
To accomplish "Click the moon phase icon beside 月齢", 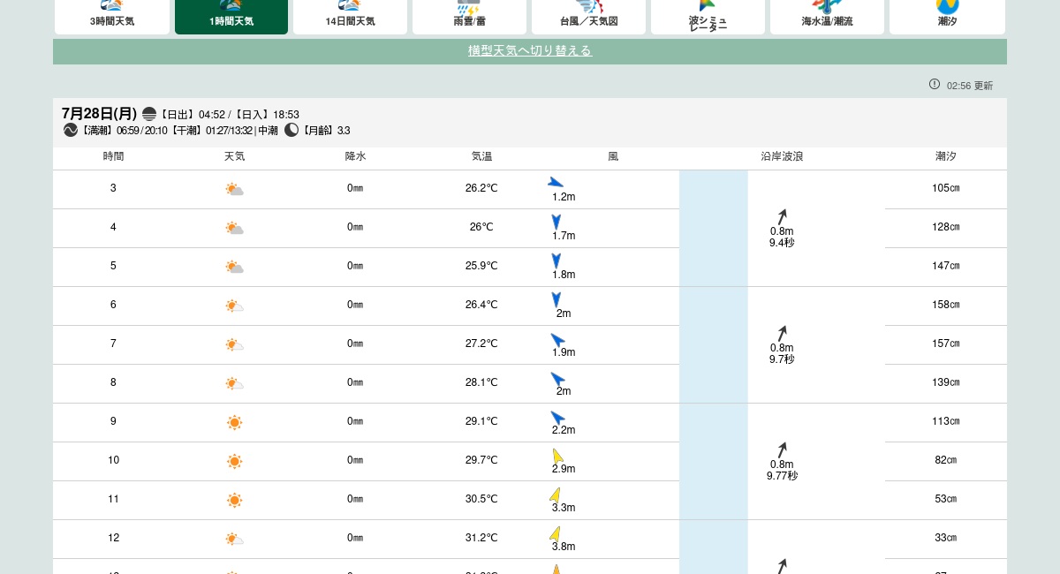I will coord(291,130).
